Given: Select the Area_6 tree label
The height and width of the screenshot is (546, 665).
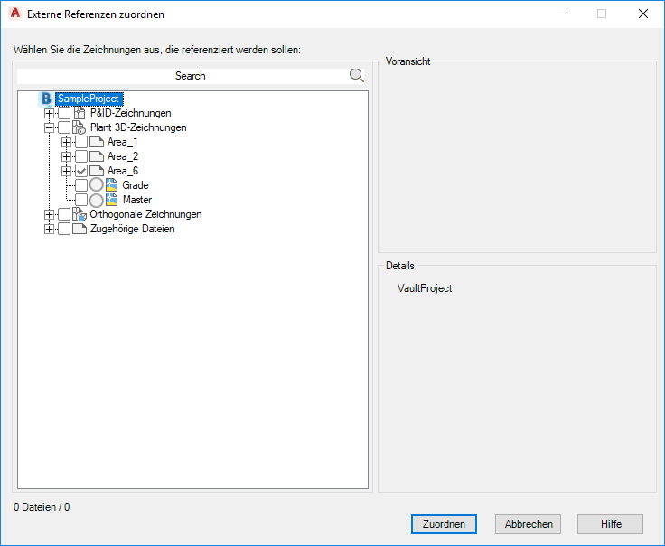Looking at the screenshot, I should (123, 171).
